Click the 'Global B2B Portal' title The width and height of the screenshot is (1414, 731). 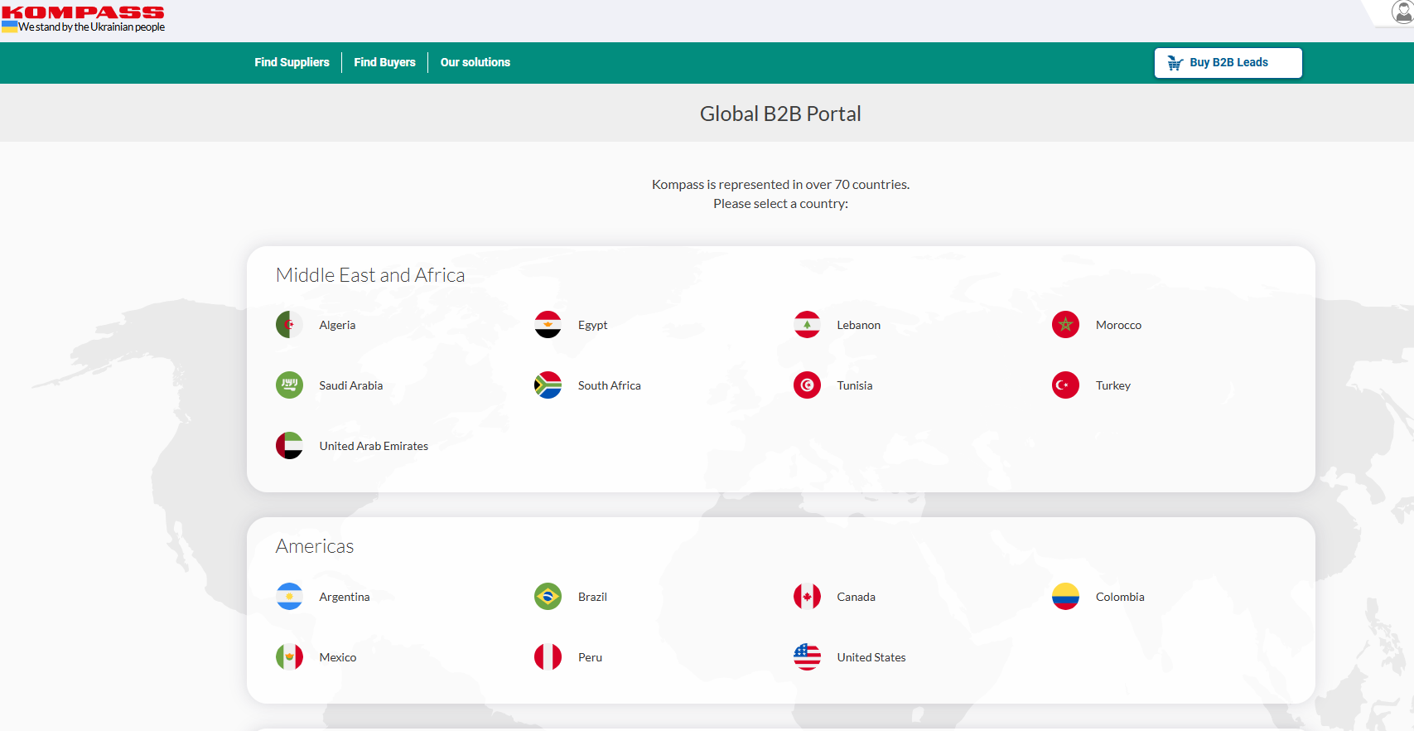[780, 114]
